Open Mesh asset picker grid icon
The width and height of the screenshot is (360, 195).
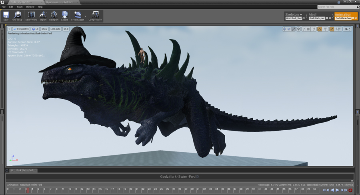pyautogui.click(x=327, y=18)
